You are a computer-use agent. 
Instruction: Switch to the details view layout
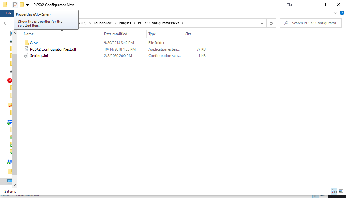coord(334,191)
